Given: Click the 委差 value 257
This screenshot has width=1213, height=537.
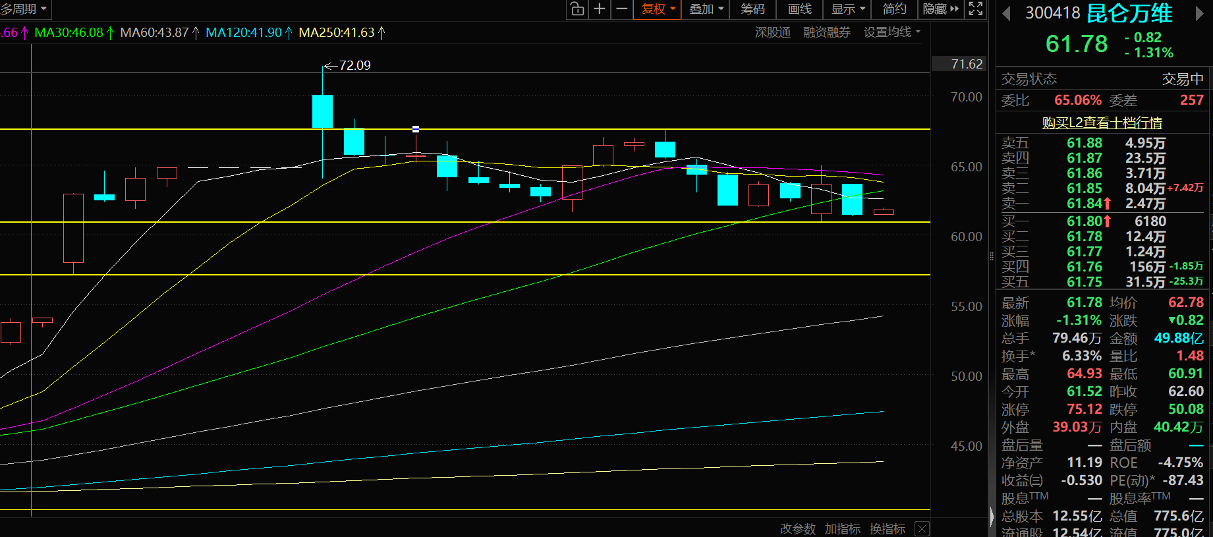Looking at the screenshot, I should click(1192, 100).
